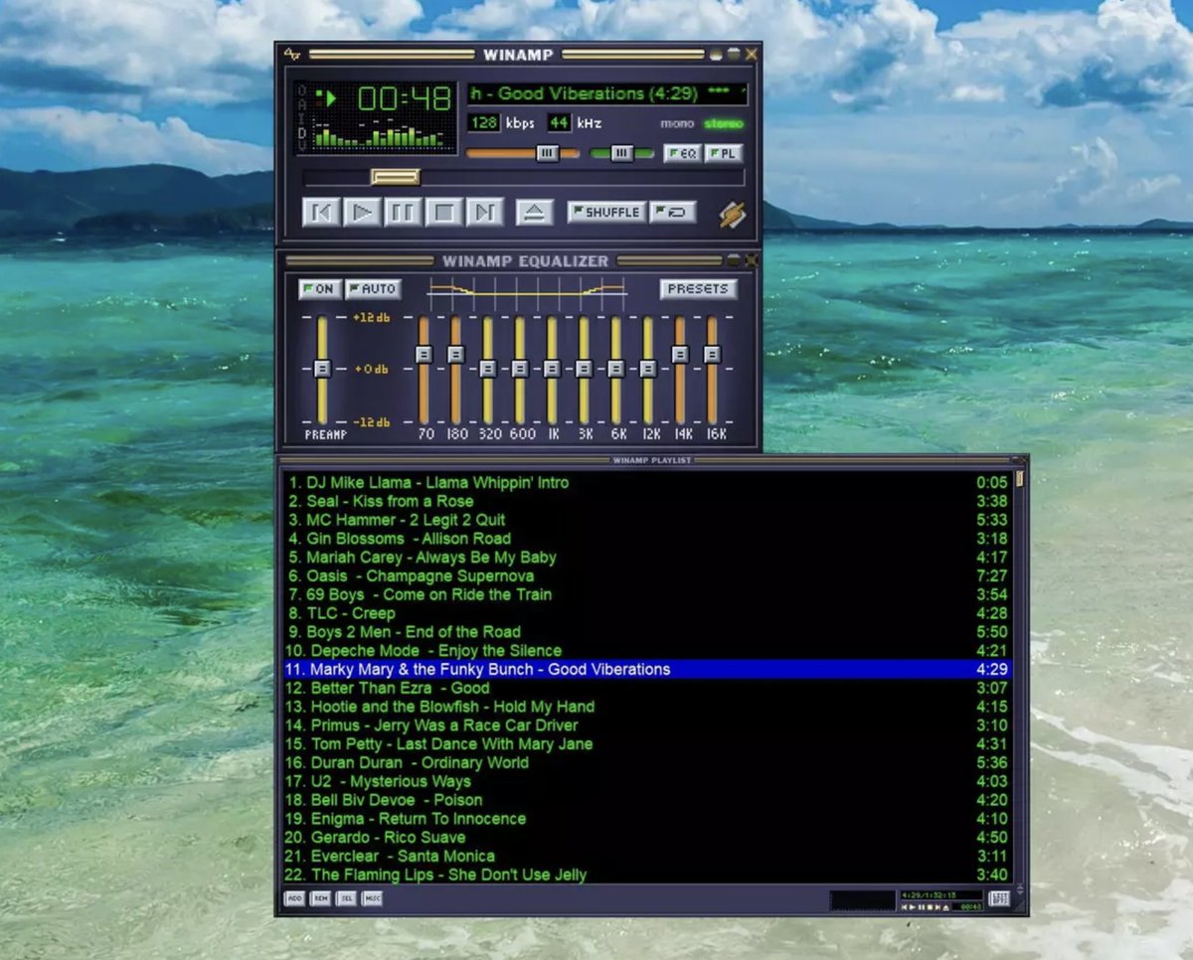Click the elapsed time display 00:48

click(405, 98)
